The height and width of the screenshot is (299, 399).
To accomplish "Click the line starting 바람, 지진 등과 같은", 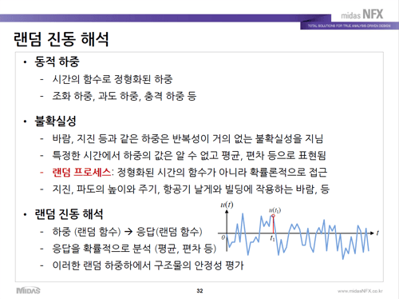I will tap(188, 138).
